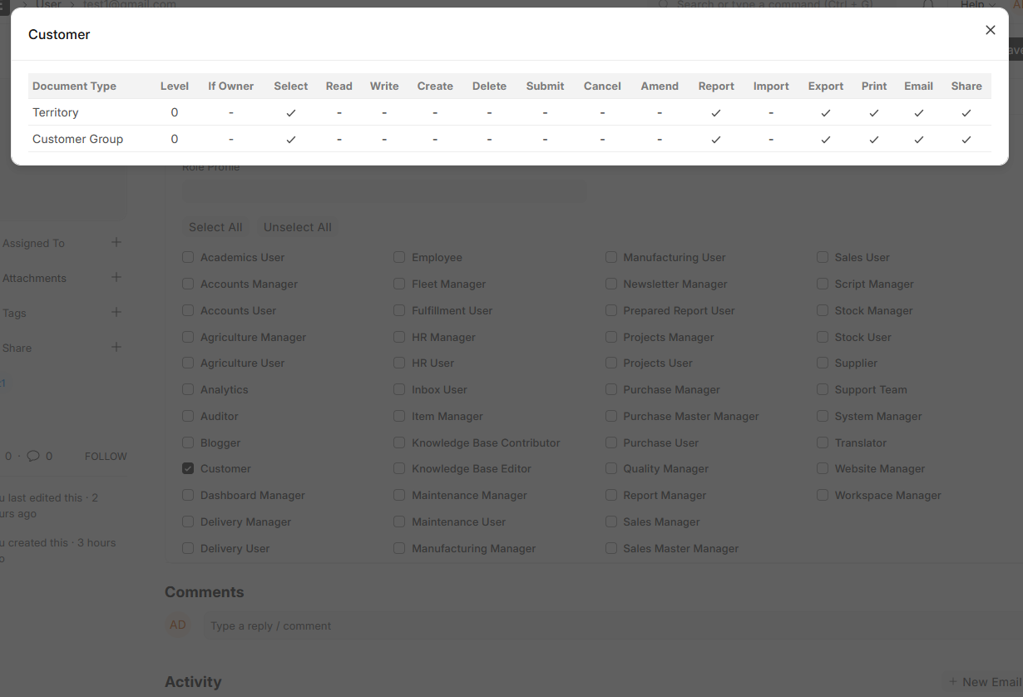
Task: Check the Script Manager role
Action: 823,284
